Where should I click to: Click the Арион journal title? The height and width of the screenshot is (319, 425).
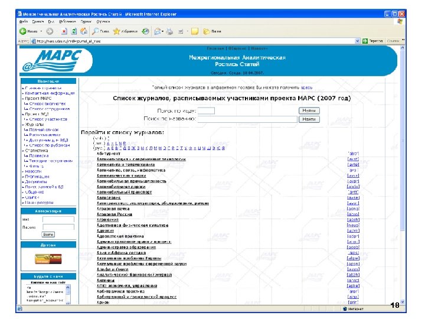coord(103,302)
